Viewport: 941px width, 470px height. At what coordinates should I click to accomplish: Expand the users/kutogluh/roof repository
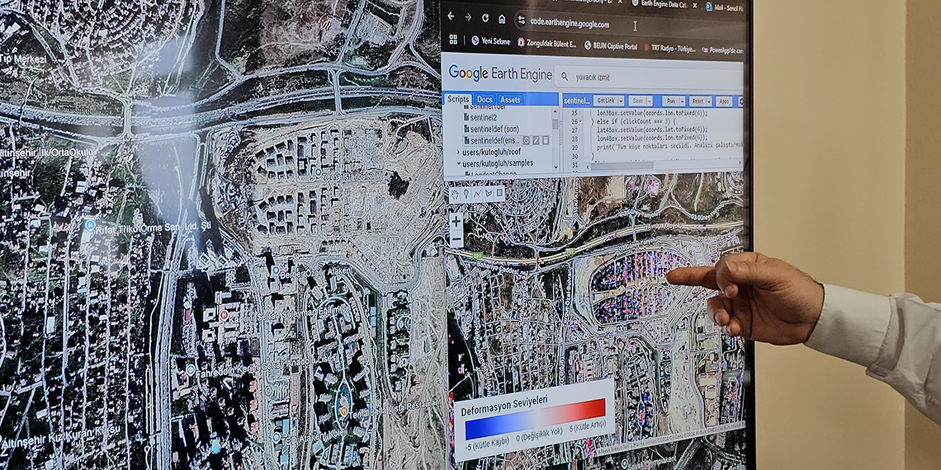[x=459, y=152]
